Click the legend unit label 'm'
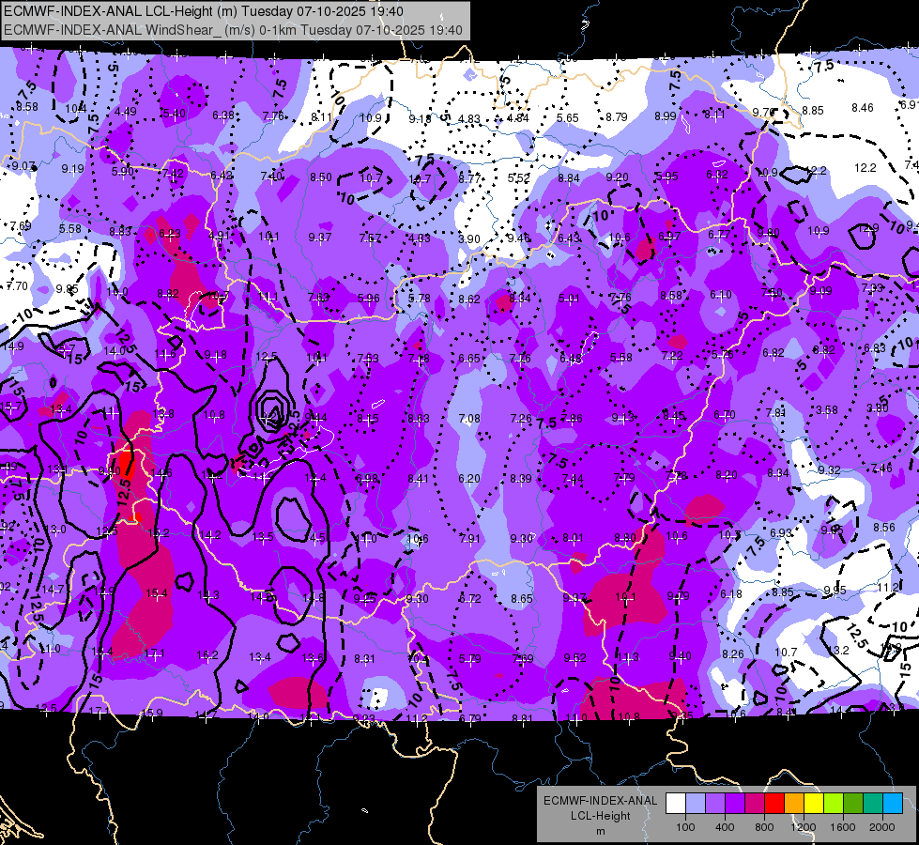 (600, 831)
